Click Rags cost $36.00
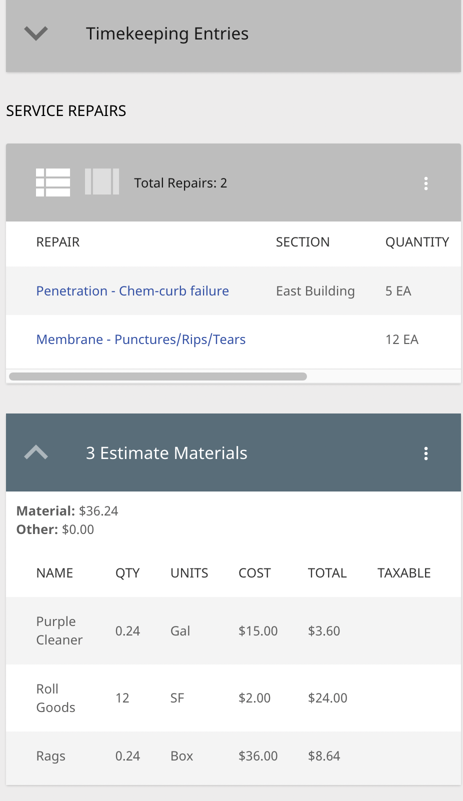This screenshot has height=801, width=463. [258, 756]
